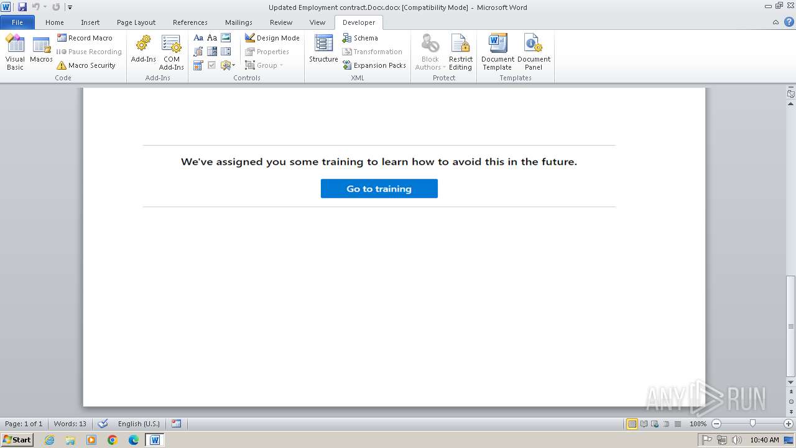Screen dimensions: 796x448
Task: Switch to the References tab
Action: [190, 22]
